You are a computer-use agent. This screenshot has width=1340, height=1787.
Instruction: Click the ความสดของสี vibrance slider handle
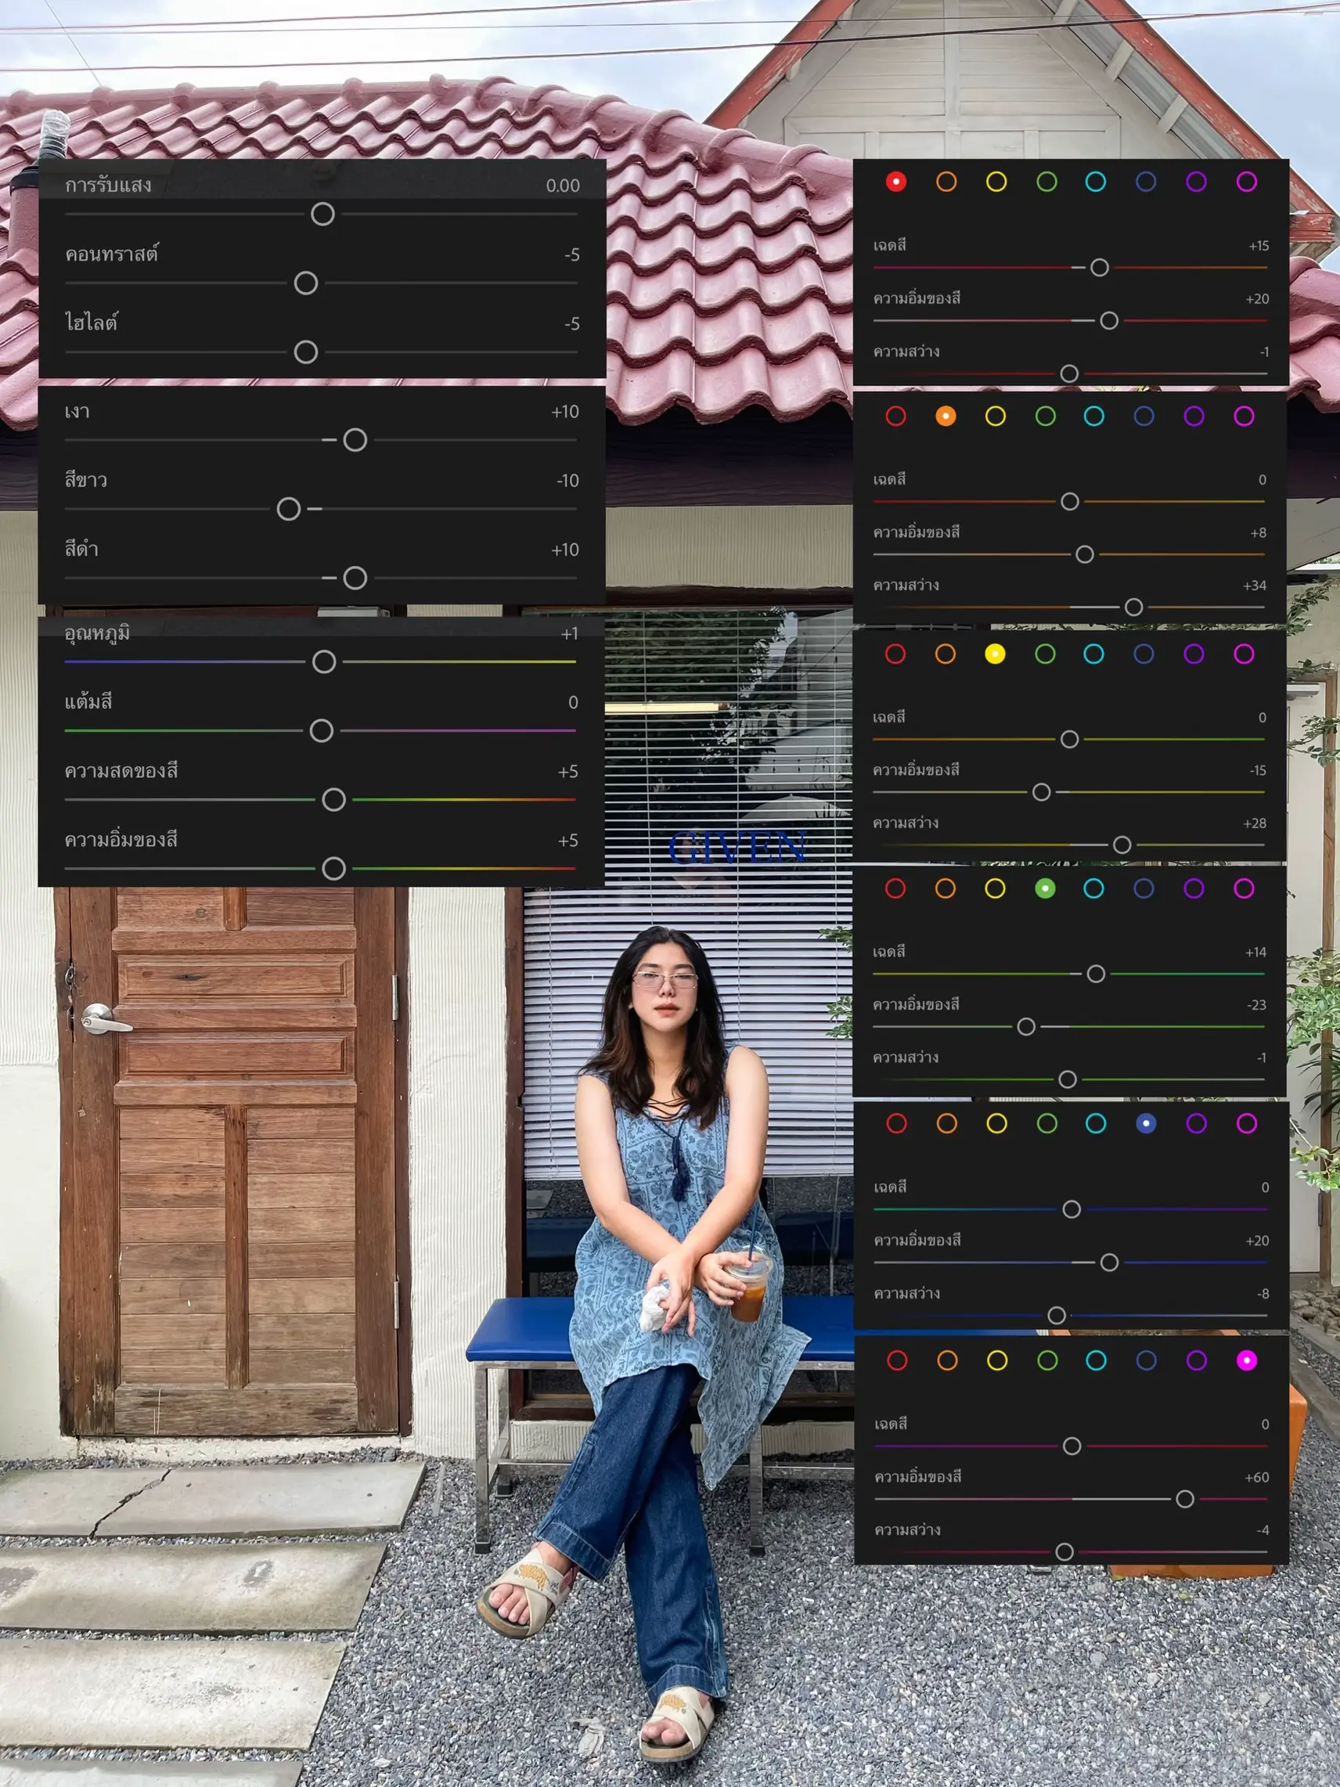[x=333, y=800]
